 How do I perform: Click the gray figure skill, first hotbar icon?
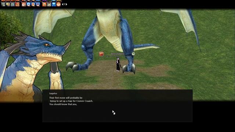point(3,4)
